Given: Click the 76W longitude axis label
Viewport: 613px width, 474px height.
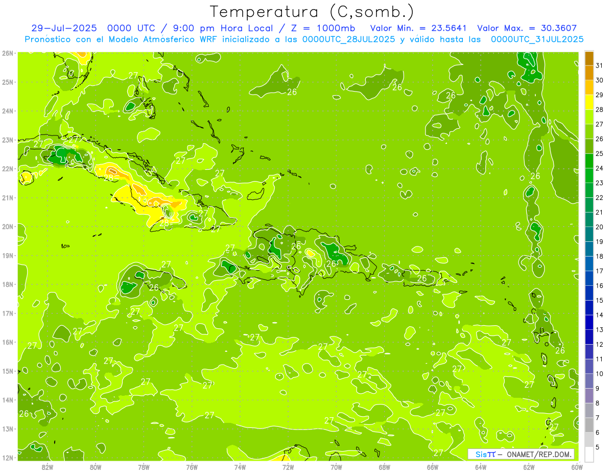Looking at the screenshot, I should [192, 467].
